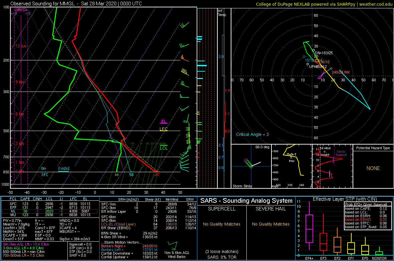Select the 249/20 RM hodograph label
Viewport: 394px width, 261px height.
(x=341, y=72)
